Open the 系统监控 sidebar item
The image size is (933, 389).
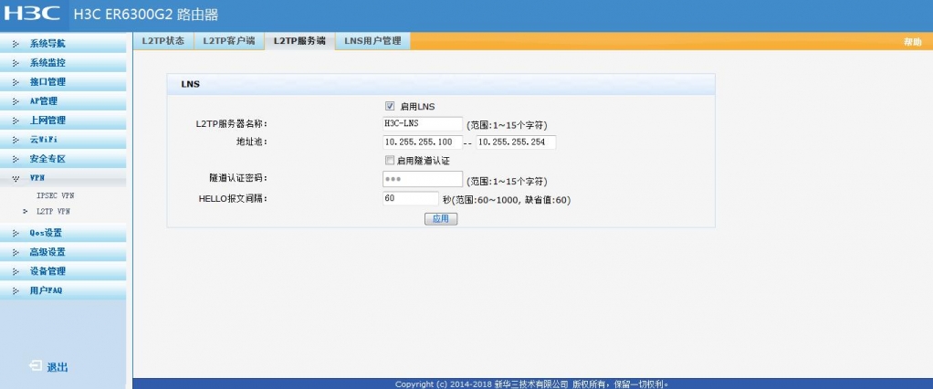(63, 63)
